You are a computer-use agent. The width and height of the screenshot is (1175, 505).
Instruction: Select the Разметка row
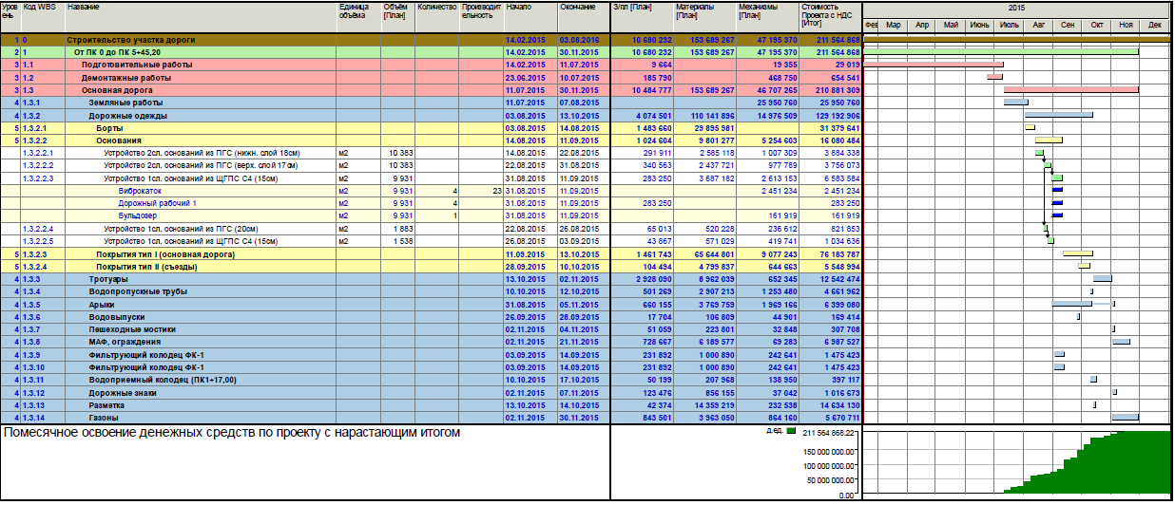(432, 404)
